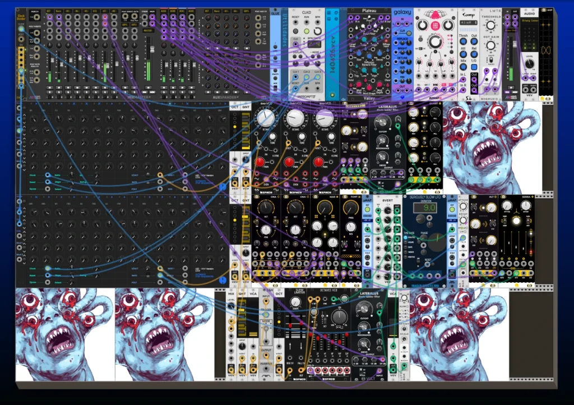The image size is (574, 405).
Task: Click middle-row Lateralus CUTOFF knob
Action: [382, 122]
